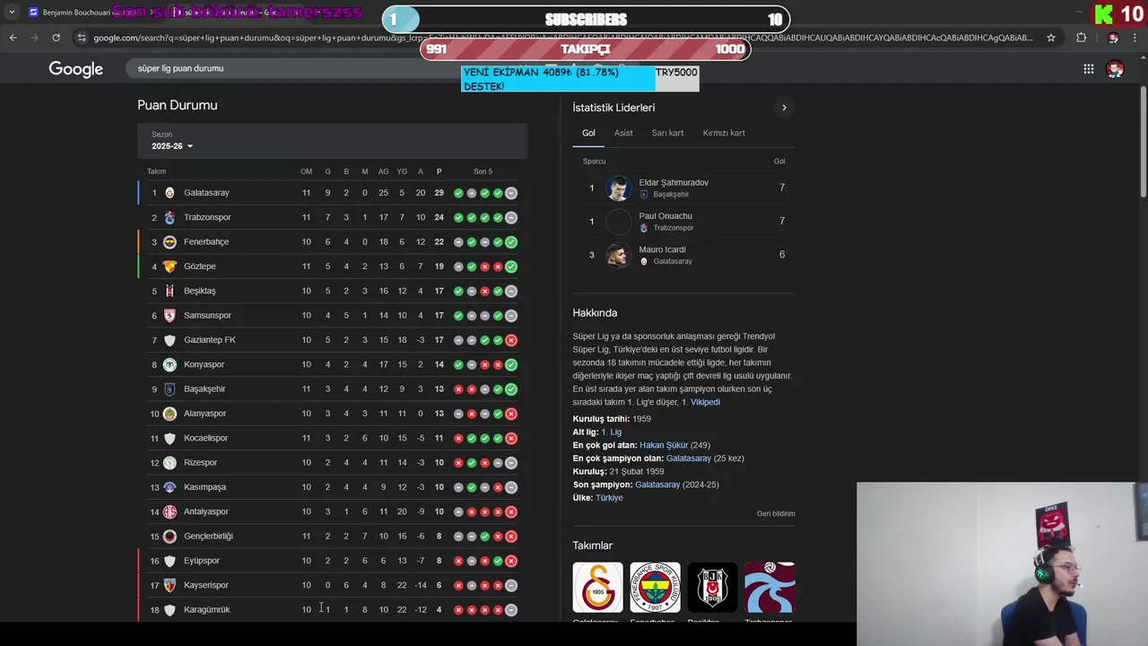Open the Fenerbahçe team card thumbnail

pyautogui.click(x=655, y=587)
